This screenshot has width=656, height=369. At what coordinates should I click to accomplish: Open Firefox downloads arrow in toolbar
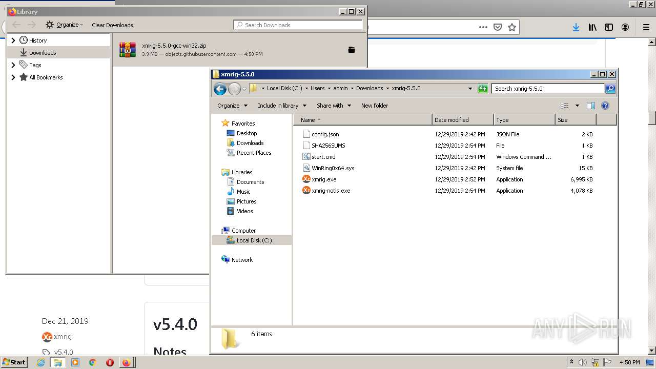[576, 27]
